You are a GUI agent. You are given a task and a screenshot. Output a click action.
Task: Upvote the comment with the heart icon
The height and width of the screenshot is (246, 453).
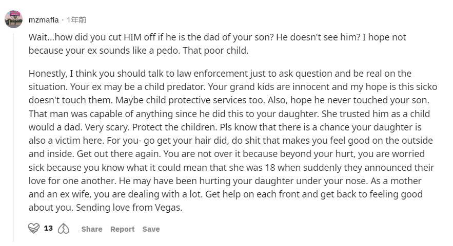(x=33, y=229)
